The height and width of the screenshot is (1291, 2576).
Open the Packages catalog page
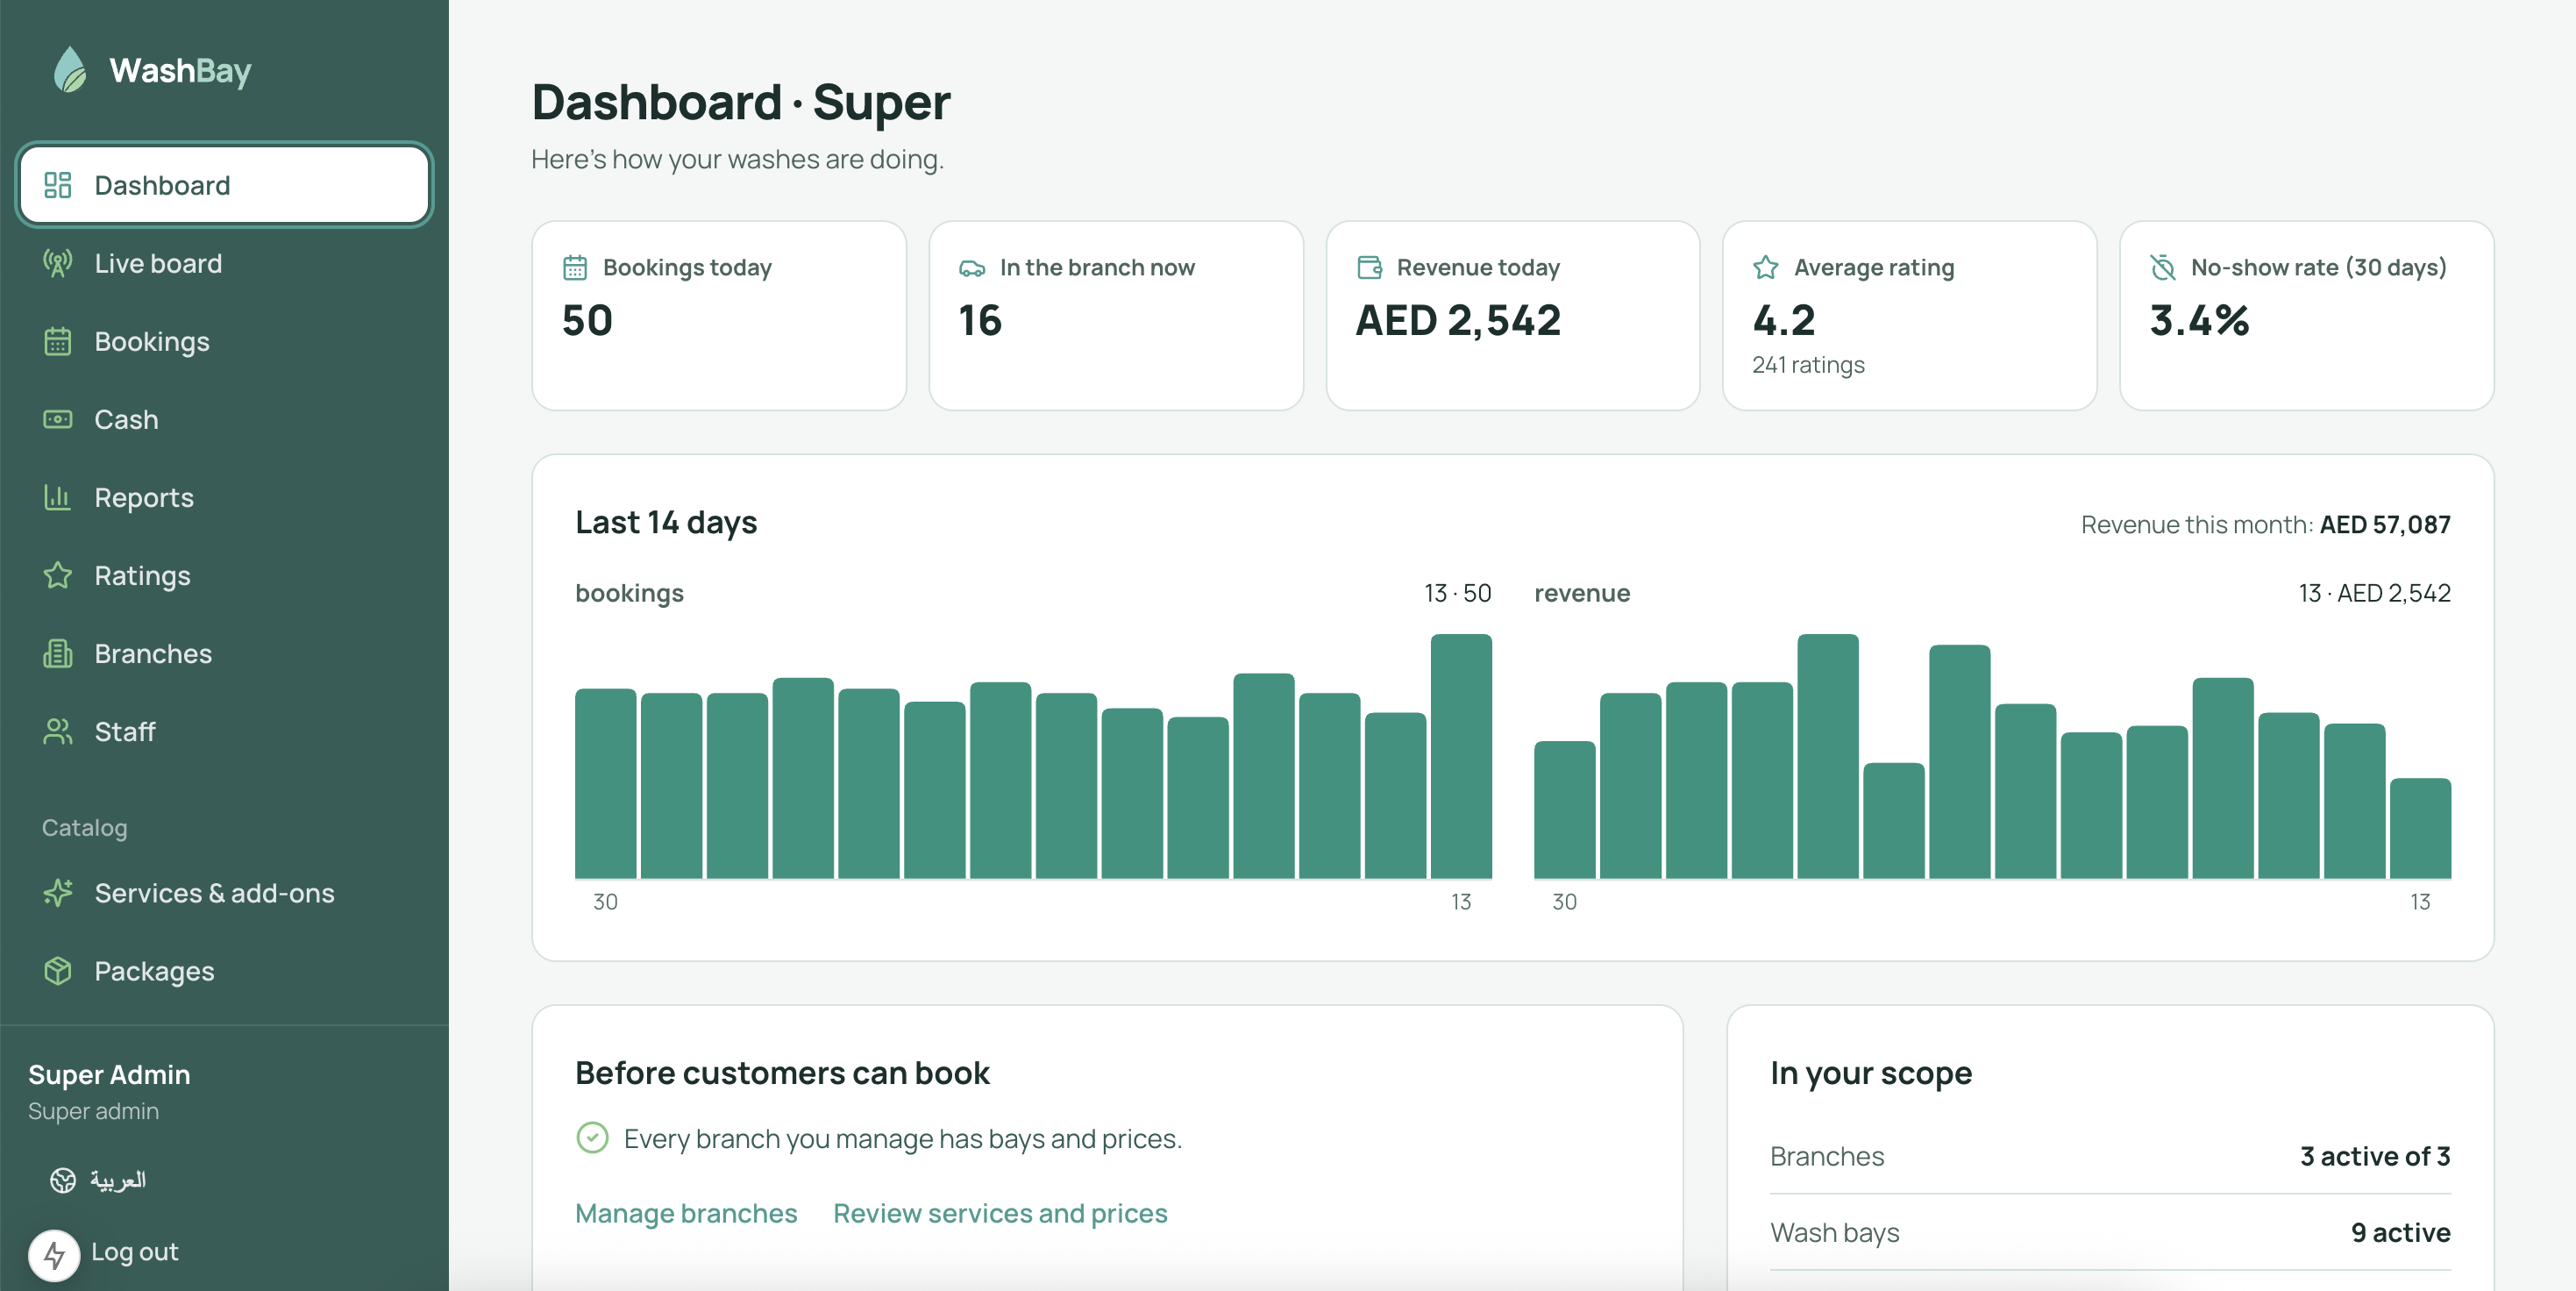click(224, 971)
